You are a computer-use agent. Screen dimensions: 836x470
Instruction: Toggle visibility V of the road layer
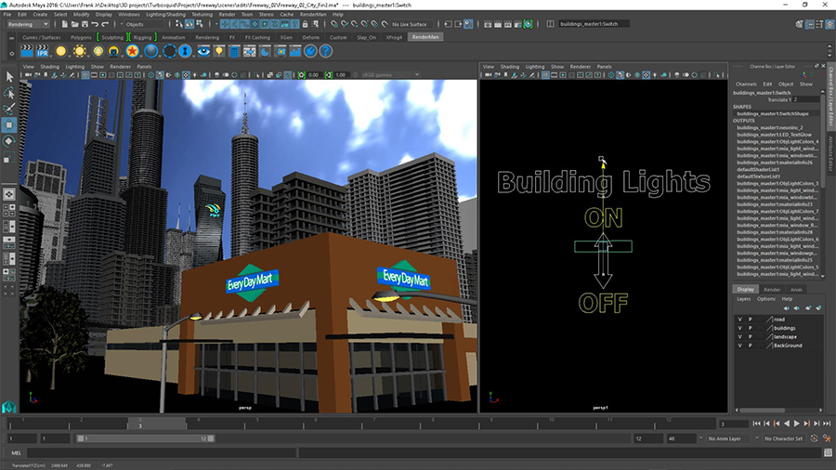tap(739, 320)
